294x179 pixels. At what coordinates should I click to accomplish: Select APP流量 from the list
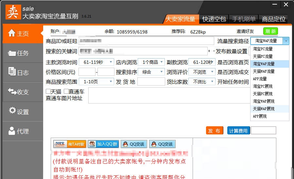[269, 79]
